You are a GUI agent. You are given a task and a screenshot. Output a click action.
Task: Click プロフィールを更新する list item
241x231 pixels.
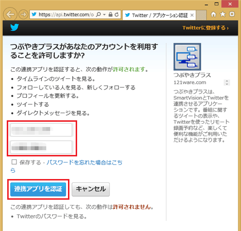click(48, 96)
